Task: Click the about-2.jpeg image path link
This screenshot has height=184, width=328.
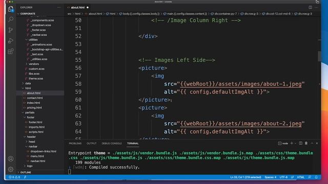Action: [241, 124]
